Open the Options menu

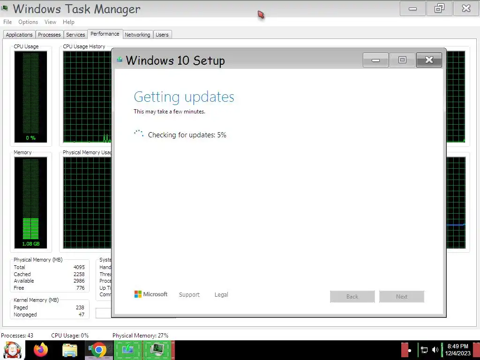[28, 22]
